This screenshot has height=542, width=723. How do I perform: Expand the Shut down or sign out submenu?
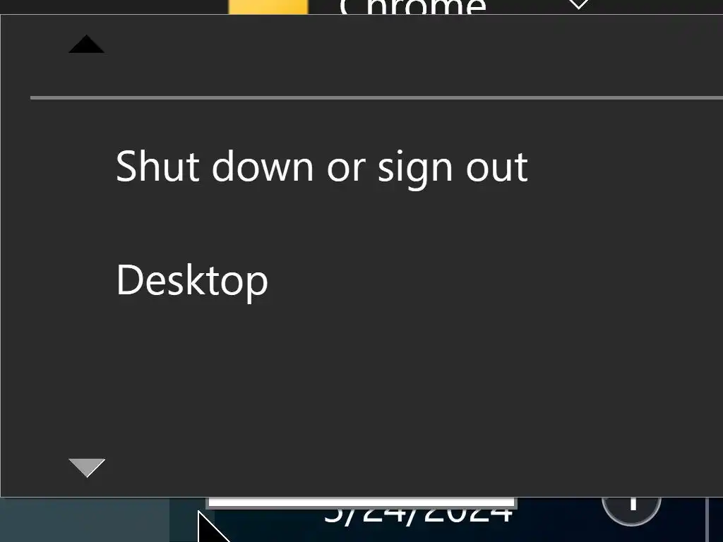tap(322, 167)
